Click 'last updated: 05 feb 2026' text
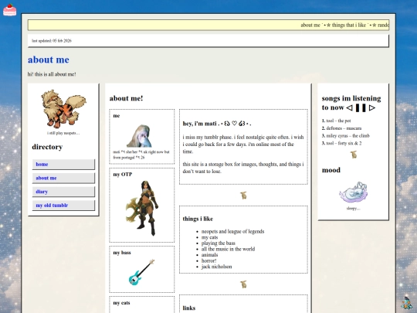This screenshot has height=313, width=417. click(52, 41)
